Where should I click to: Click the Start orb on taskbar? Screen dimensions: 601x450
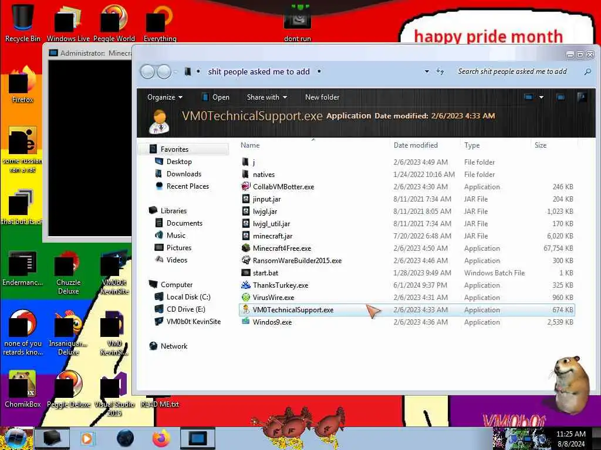pos(16,438)
